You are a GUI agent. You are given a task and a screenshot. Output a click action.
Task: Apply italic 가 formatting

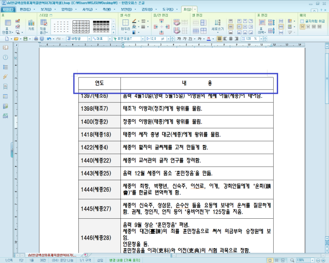click(185, 39)
